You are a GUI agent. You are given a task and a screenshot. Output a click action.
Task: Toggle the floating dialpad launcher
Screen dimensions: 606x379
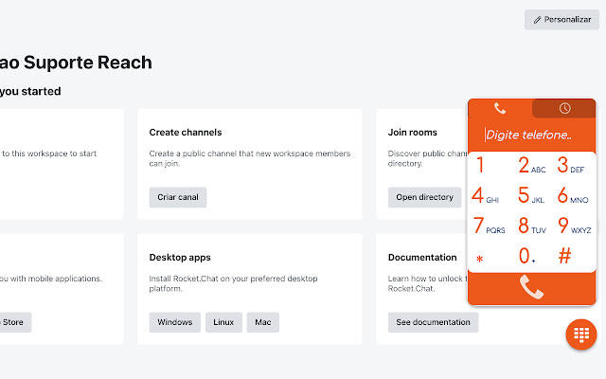(581, 334)
